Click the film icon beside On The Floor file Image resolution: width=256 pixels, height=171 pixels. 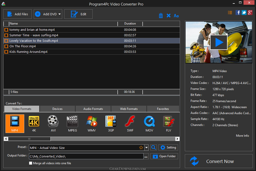6,46
